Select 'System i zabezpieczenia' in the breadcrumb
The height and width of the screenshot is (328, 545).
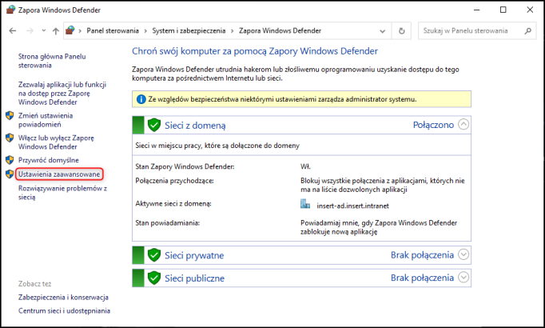(189, 30)
